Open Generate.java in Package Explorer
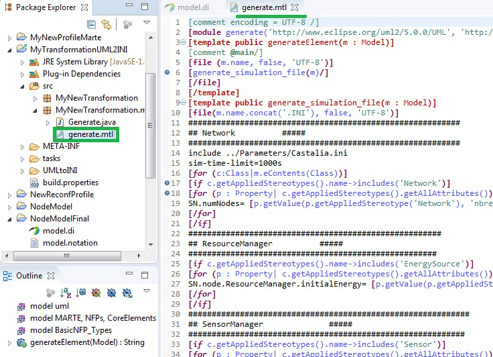This screenshot has width=493, height=357. coord(84,122)
